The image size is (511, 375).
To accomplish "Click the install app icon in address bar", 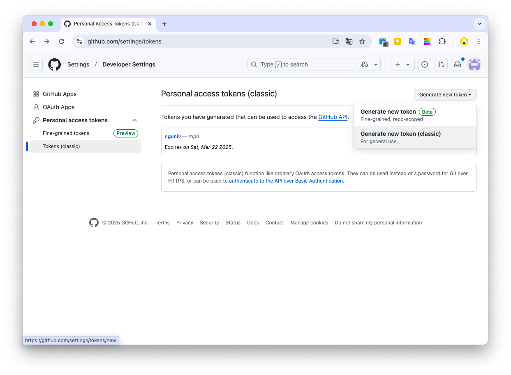I will click(x=336, y=41).
